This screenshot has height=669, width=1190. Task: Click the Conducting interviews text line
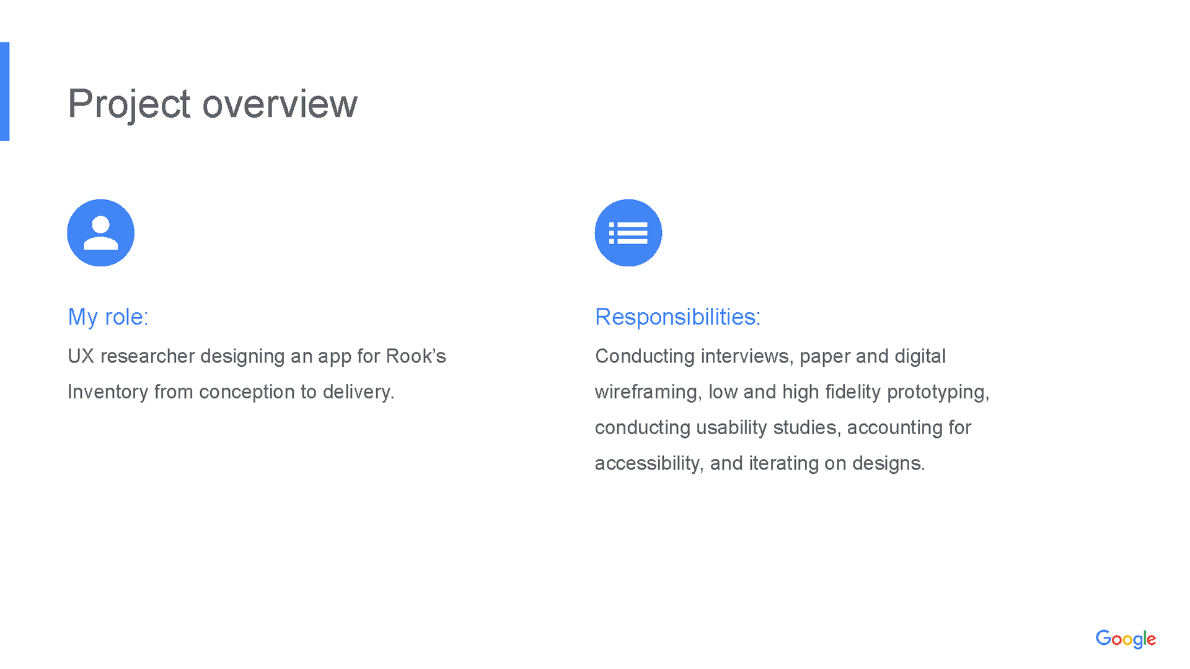click(x=770, y=356)
